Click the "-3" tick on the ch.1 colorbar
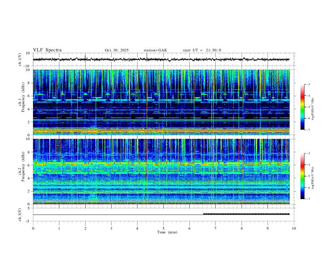This screenshot has height=256, width=331. 308,84
